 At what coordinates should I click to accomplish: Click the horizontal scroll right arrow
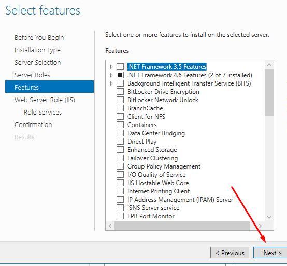pos(260,226)
